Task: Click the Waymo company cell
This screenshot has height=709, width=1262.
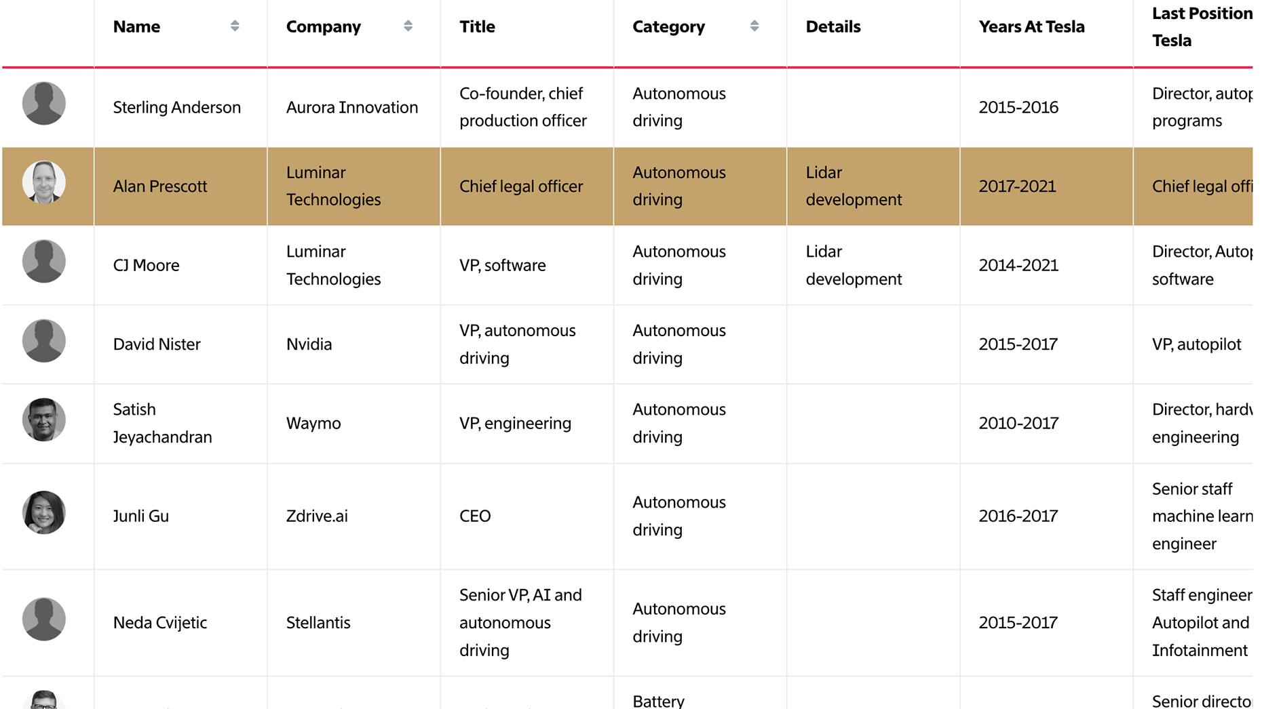Action: pos(313,423)
